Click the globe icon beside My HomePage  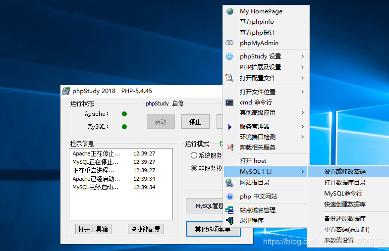tap(230, 11)
